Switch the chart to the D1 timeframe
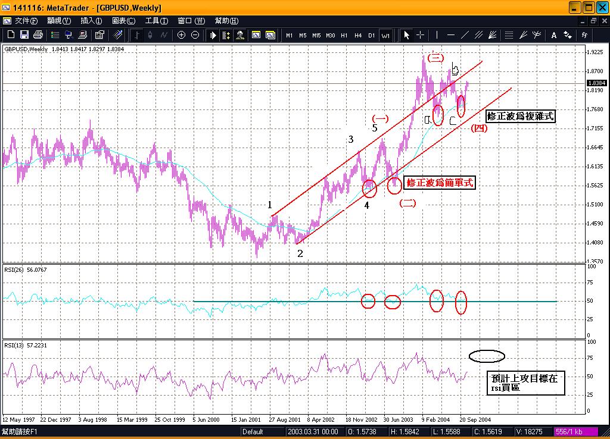Screen dimensions: 610x439 pyautogui.click(x=372, y=35)
